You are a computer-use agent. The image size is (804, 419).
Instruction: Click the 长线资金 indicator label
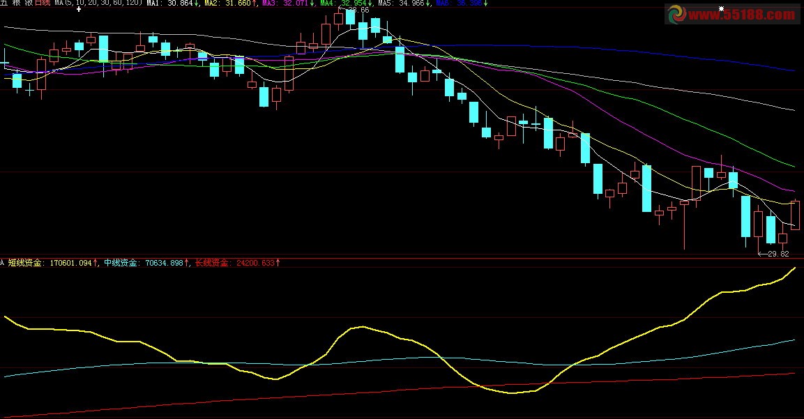point(212,263)
